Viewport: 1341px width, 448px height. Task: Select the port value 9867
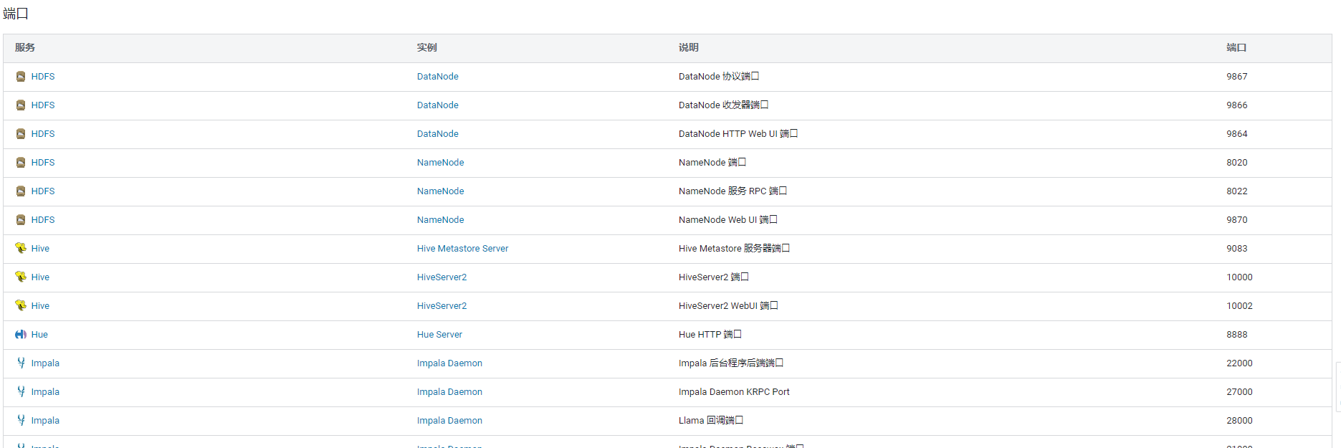(1237, 77)
